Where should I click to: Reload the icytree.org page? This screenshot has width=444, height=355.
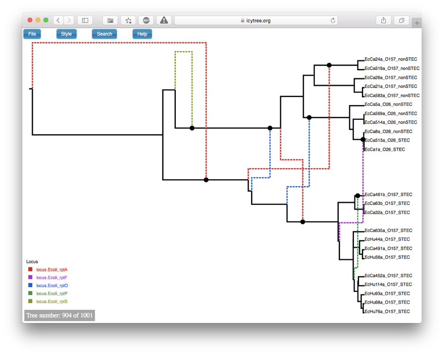pyautogui.click(x=333, y=20)
